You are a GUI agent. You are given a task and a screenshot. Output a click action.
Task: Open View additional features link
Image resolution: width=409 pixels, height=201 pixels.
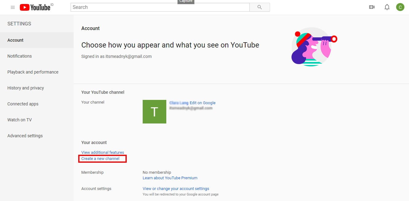[102, 152]
